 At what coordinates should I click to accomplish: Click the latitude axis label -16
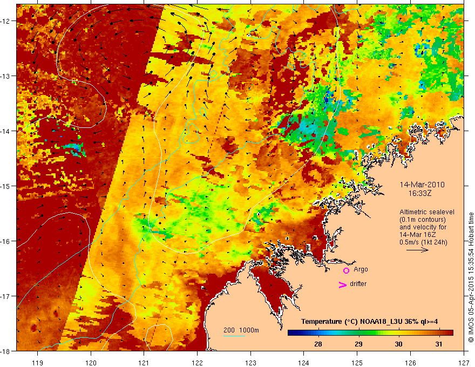pyautogui.click(x=5, y=241)
